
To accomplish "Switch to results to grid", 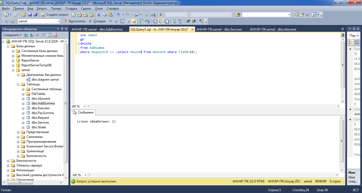I will click(161, 21).
